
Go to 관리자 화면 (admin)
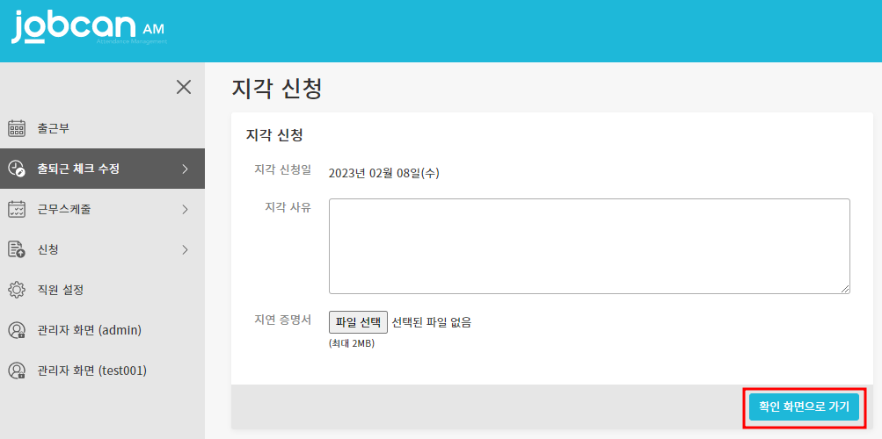point(89,330)
